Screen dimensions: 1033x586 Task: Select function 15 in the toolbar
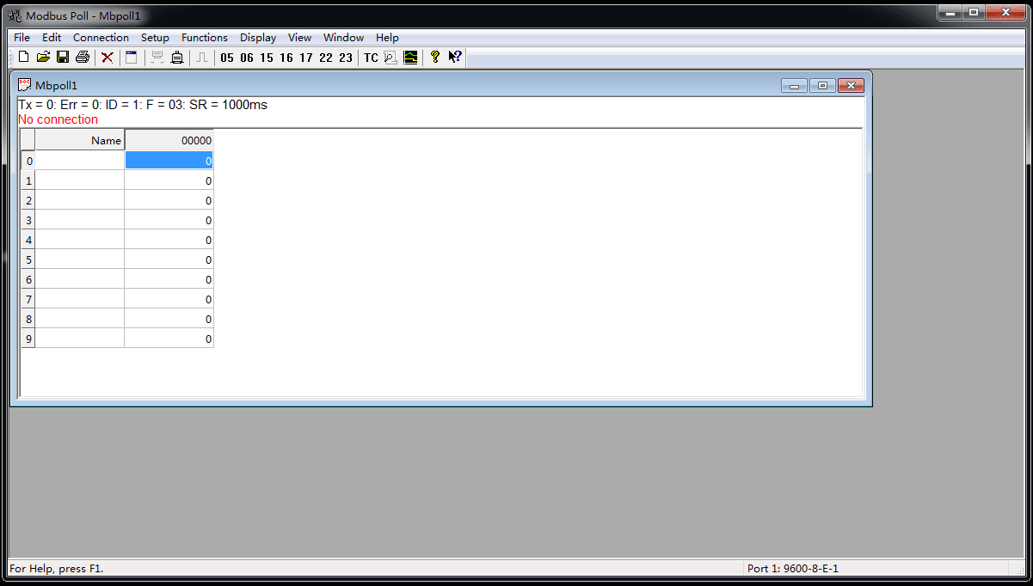coord(267,58)
